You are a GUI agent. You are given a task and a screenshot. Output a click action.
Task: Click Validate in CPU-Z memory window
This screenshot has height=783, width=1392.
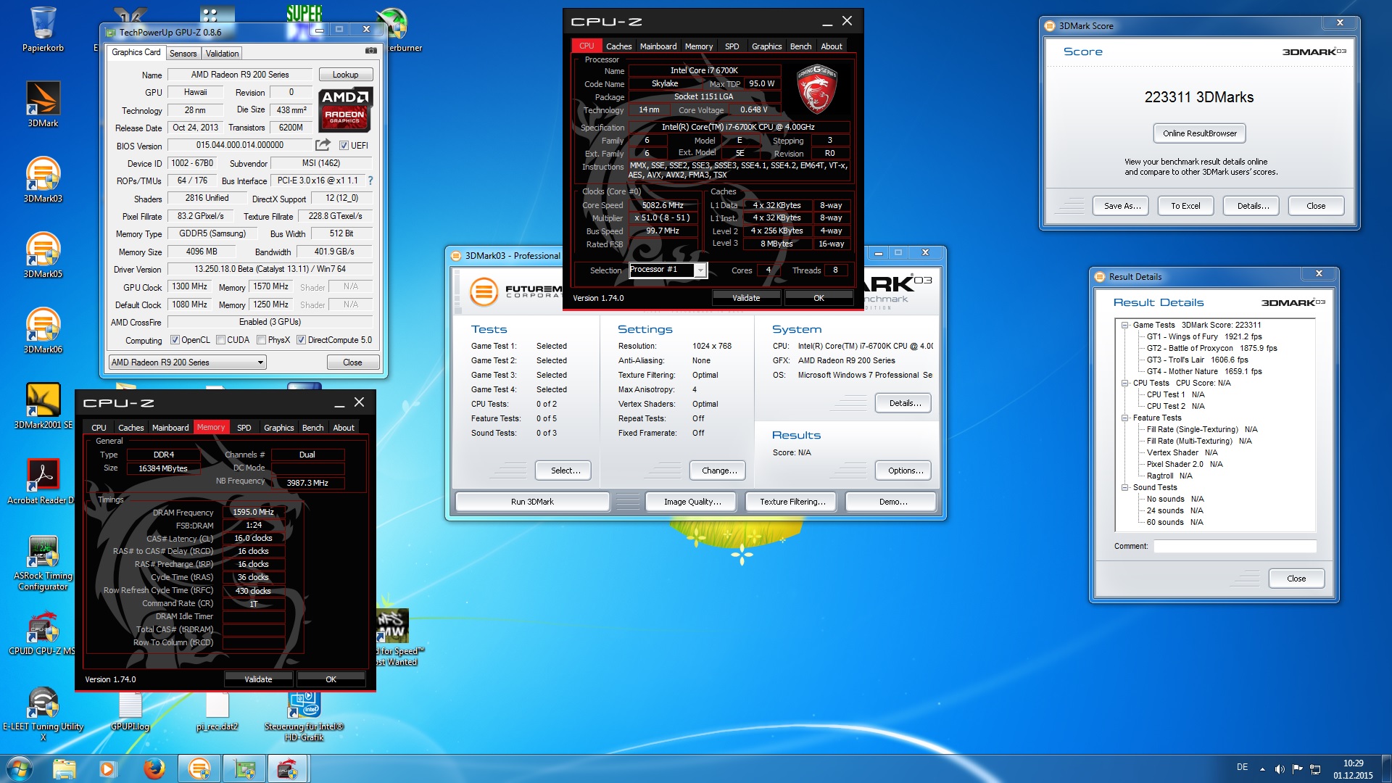258,679
